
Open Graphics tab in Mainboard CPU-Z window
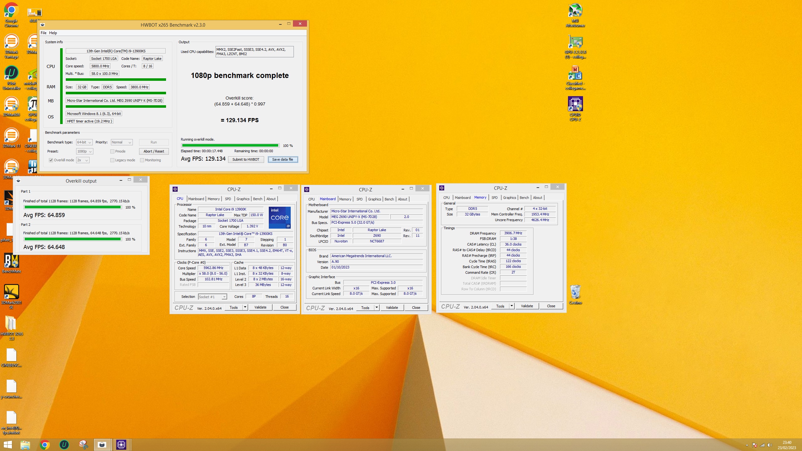374,199
